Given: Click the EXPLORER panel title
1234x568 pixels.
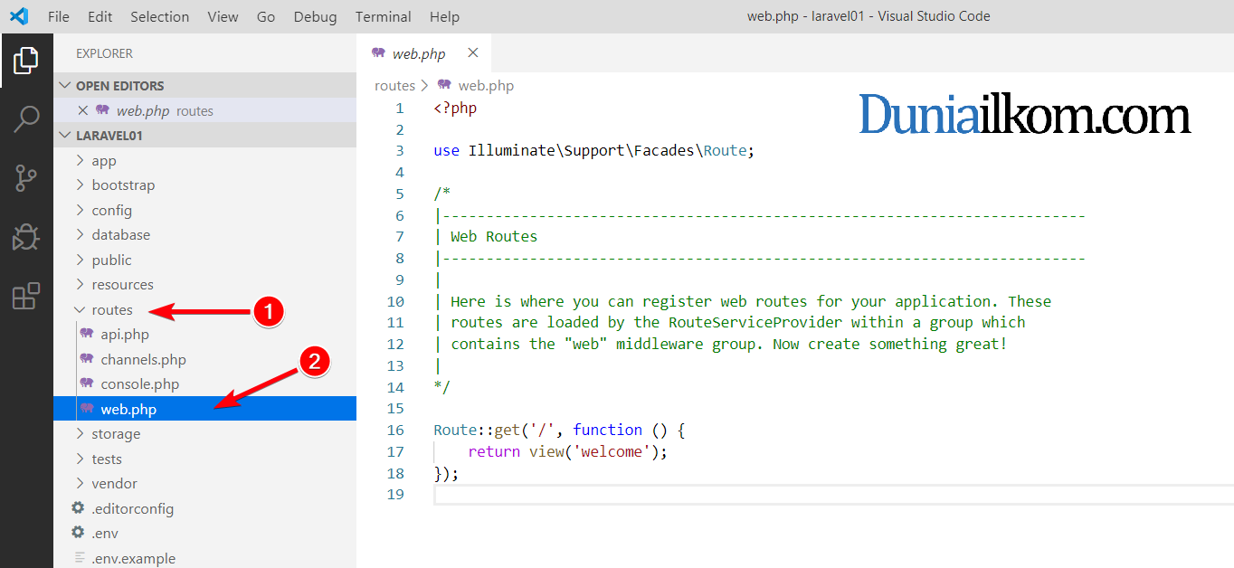Looking at the screenshot, I should click(104, 53).
